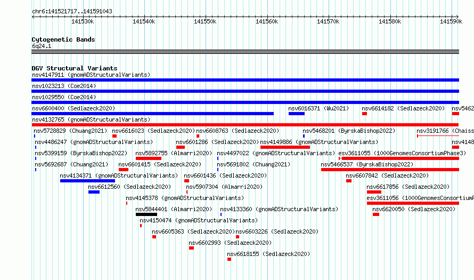474x280 pixels.
Task: Click the nsv6016371 (Wu2021) label
Action: point(318,108)
